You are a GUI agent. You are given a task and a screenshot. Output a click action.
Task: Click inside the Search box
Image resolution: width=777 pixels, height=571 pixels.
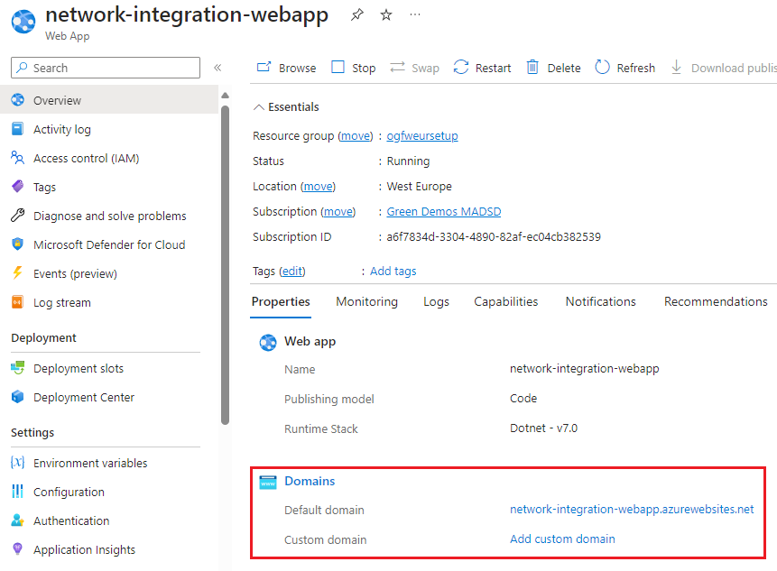[x=105, y=68]
